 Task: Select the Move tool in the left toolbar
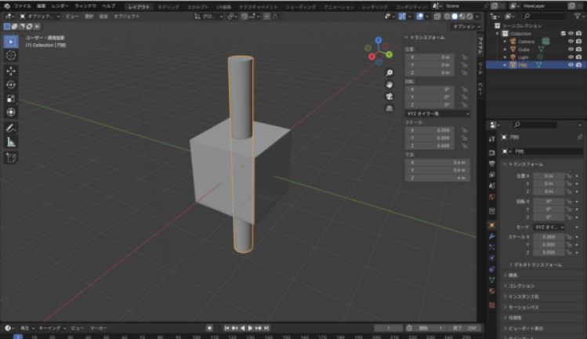(x=11, y=70)
